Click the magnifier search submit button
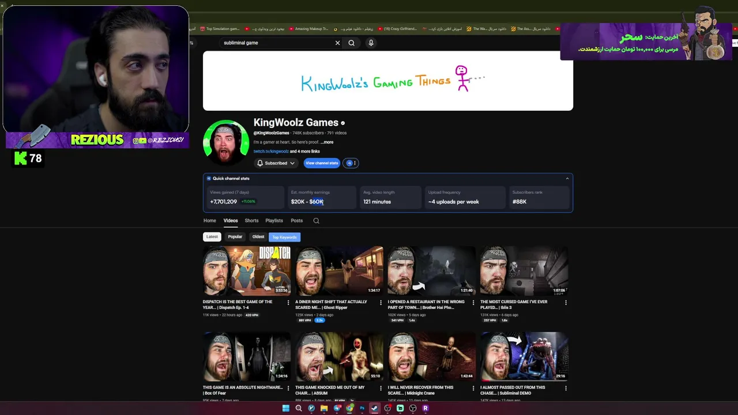738x415 pixels. tap(351, 43)
